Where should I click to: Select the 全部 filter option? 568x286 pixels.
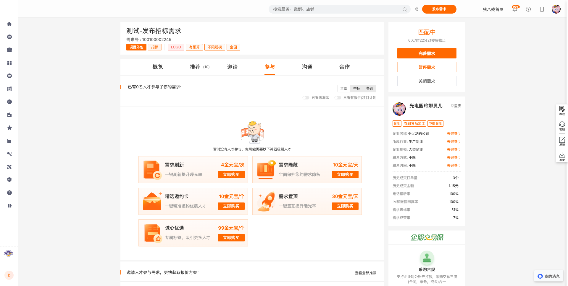tap(344, 89)
